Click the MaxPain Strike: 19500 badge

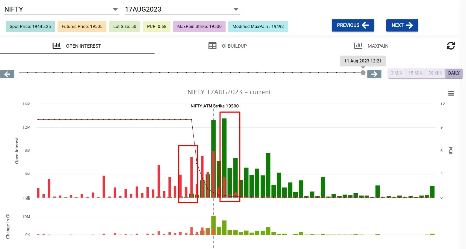[x=199, y=27]
